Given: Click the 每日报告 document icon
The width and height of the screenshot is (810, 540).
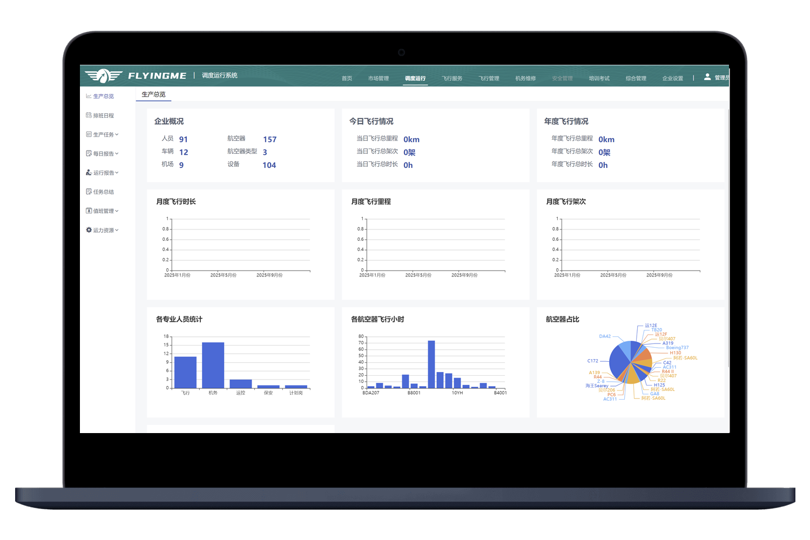Looking at the screenshot, I should coord(89,153).
